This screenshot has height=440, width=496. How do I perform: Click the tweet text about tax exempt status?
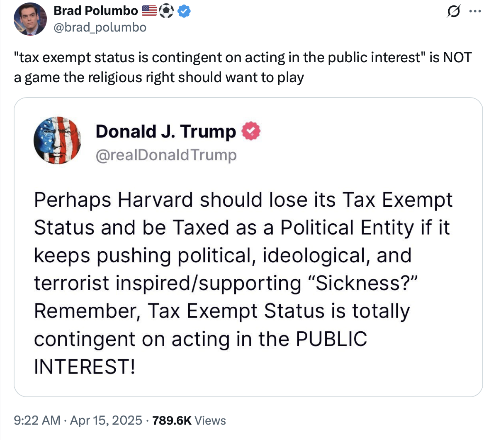[x=243, y=67]
